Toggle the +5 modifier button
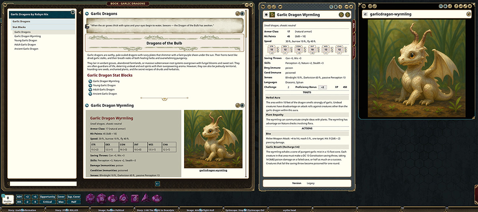 35,197
